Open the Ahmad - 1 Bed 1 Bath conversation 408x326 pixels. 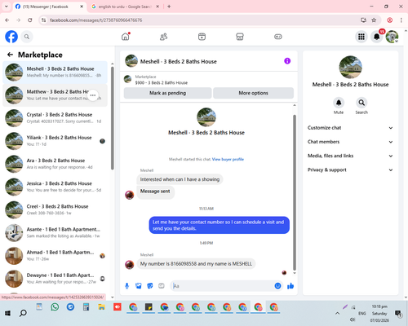pos(55,256)
